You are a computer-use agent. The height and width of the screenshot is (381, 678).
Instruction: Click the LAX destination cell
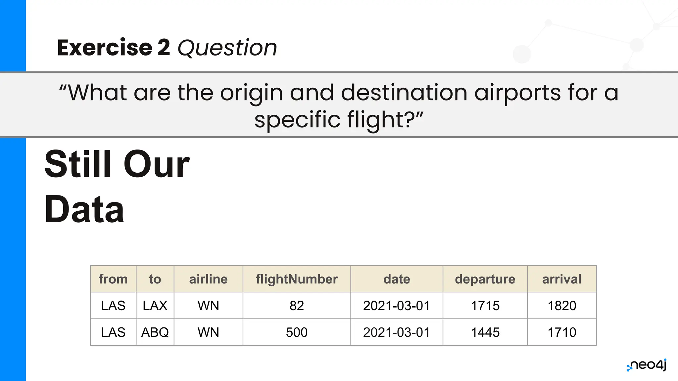[155, 306]
